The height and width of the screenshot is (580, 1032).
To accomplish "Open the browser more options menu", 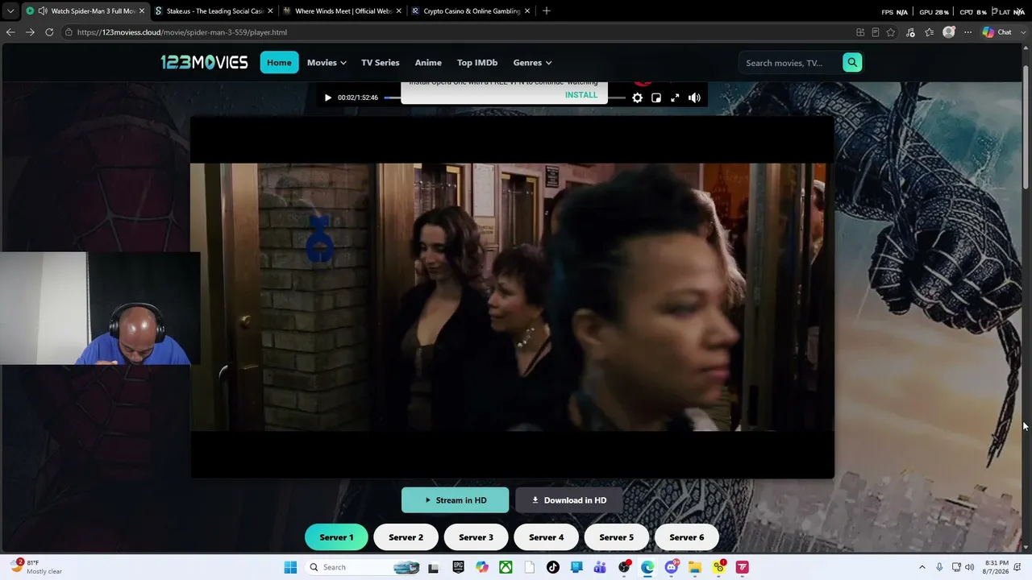I will click(x=968, y=32).
